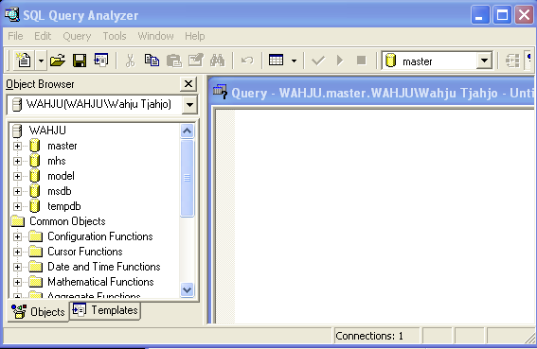Click the Undo arrow icon

pyautogui.click(x=247, y=61)
